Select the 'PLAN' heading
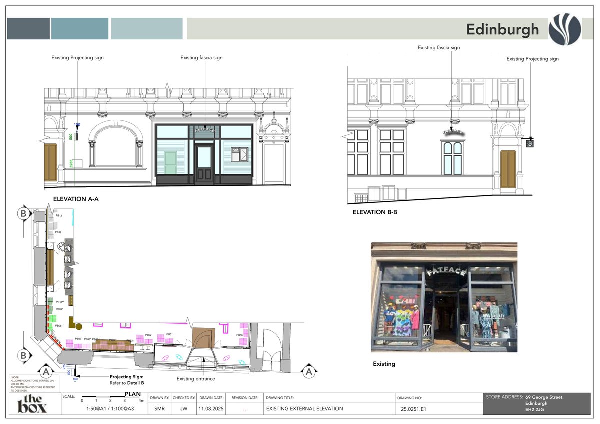The height and width of the screenshot is (424, 600). tap(133, 394)
